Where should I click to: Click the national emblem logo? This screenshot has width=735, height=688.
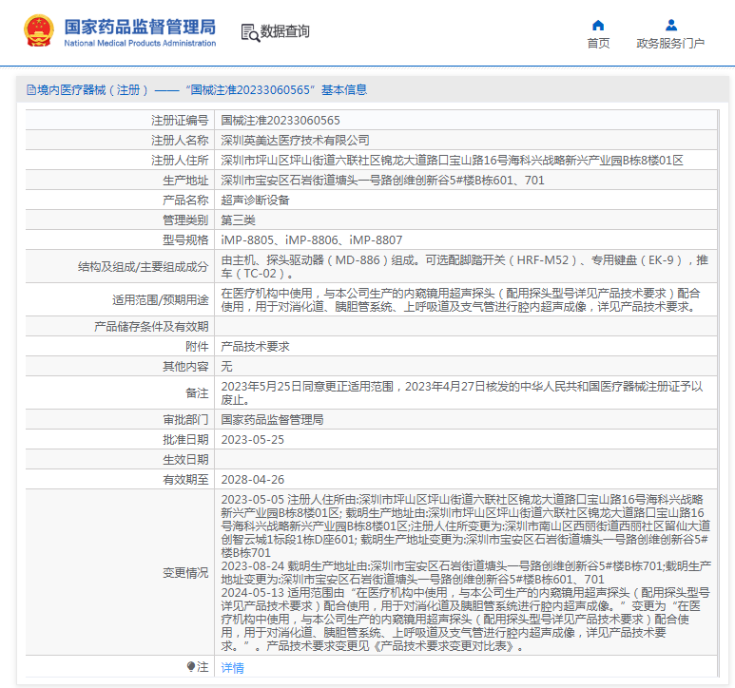tap(39, 31)
